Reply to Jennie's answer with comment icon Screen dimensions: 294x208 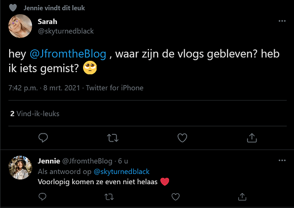tap(42, 197)
